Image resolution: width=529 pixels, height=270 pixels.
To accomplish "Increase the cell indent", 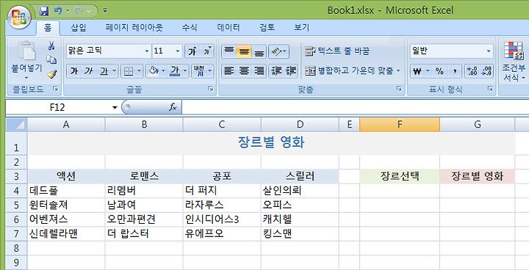I will click(x=291, y=71).
